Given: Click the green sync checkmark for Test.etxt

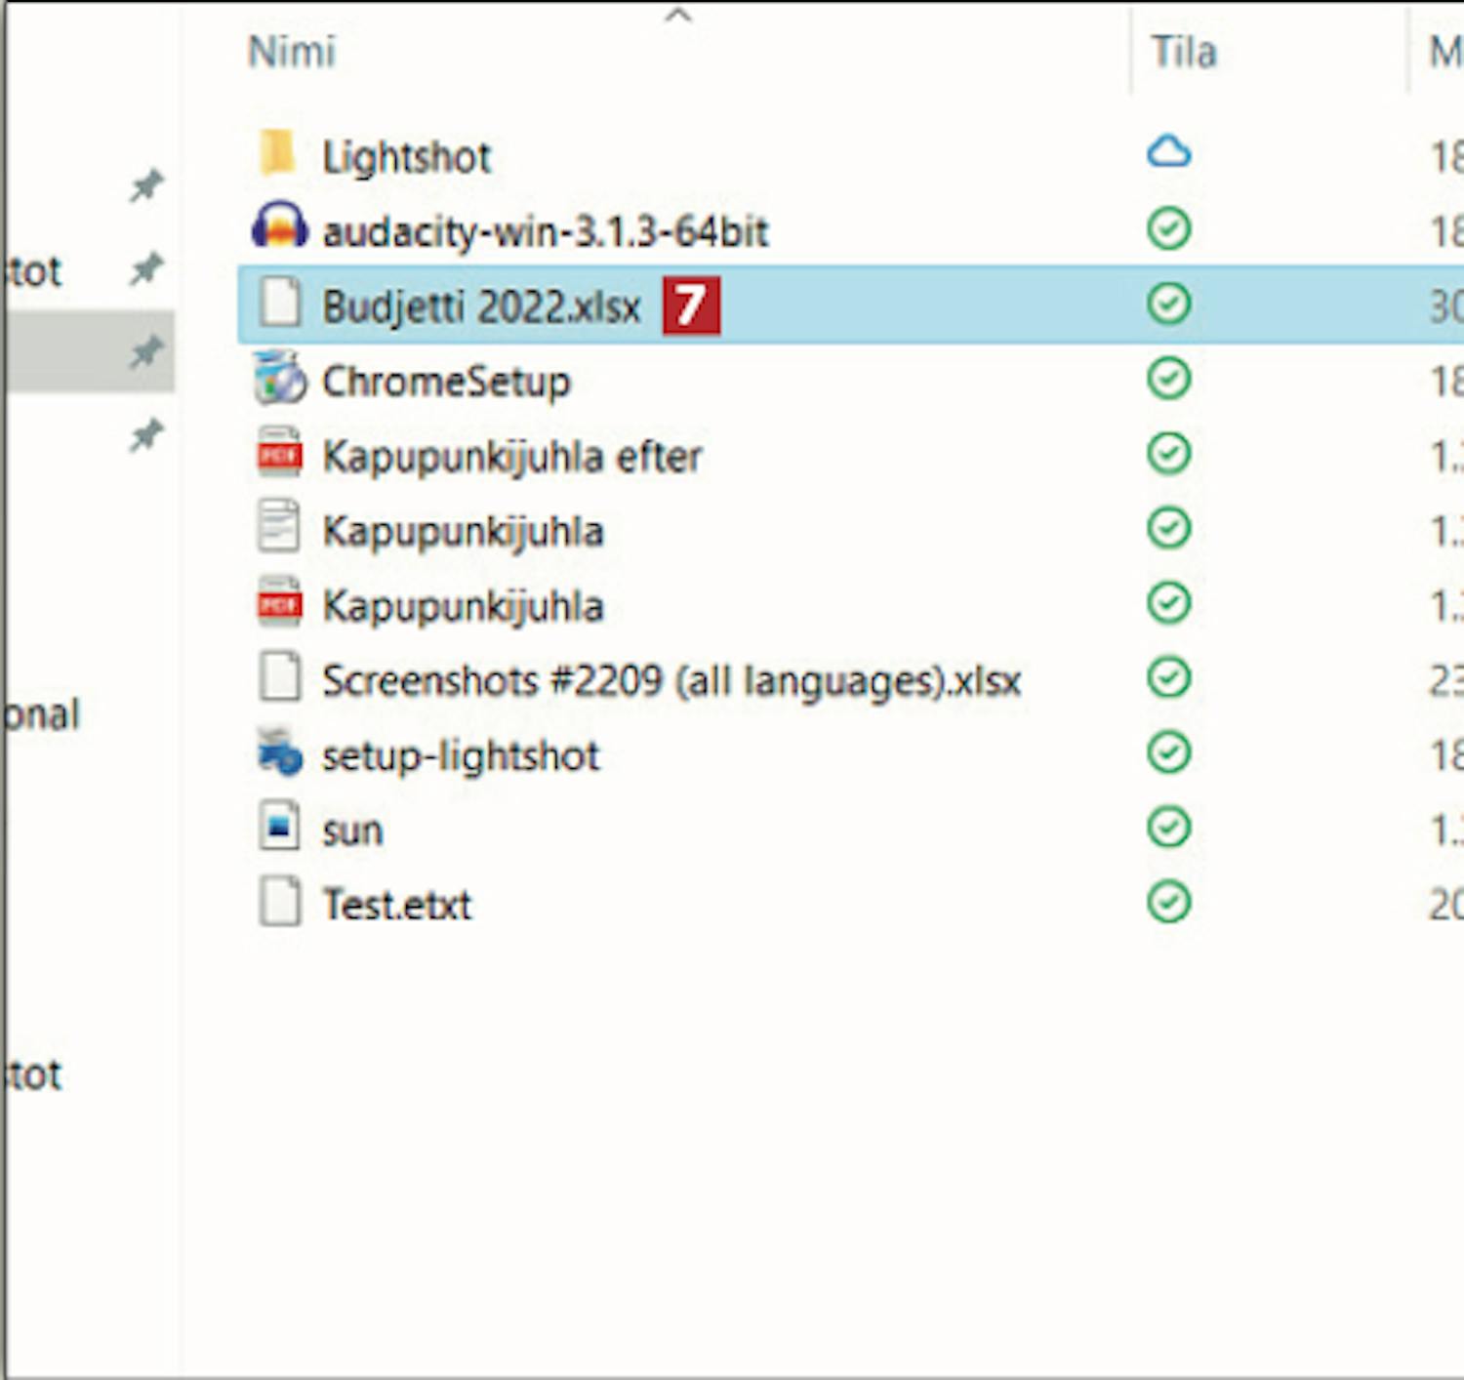Looking at the screenshot, I should coord(1168,903).
